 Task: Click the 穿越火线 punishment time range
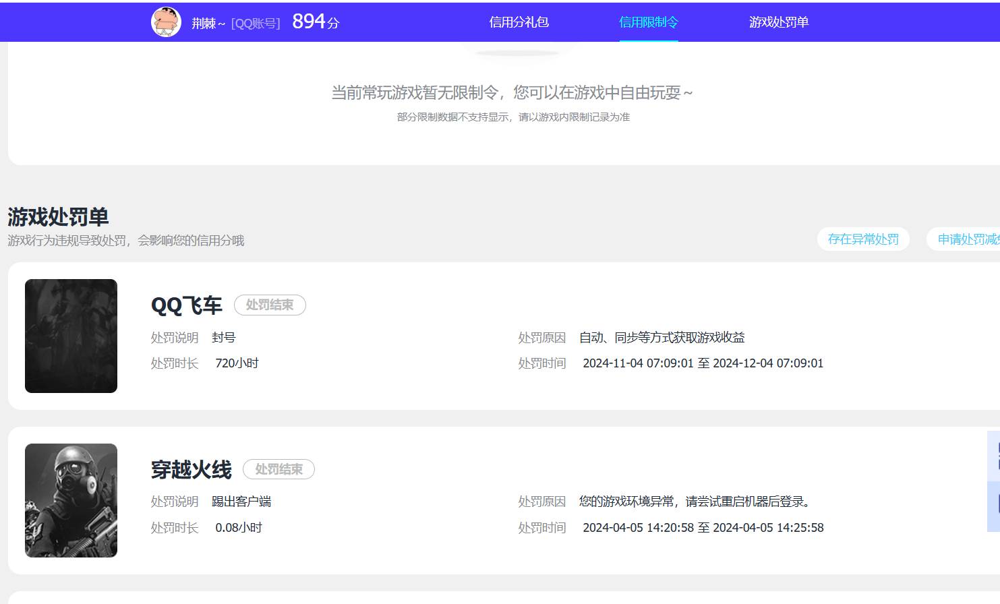(x=703, y=528)
